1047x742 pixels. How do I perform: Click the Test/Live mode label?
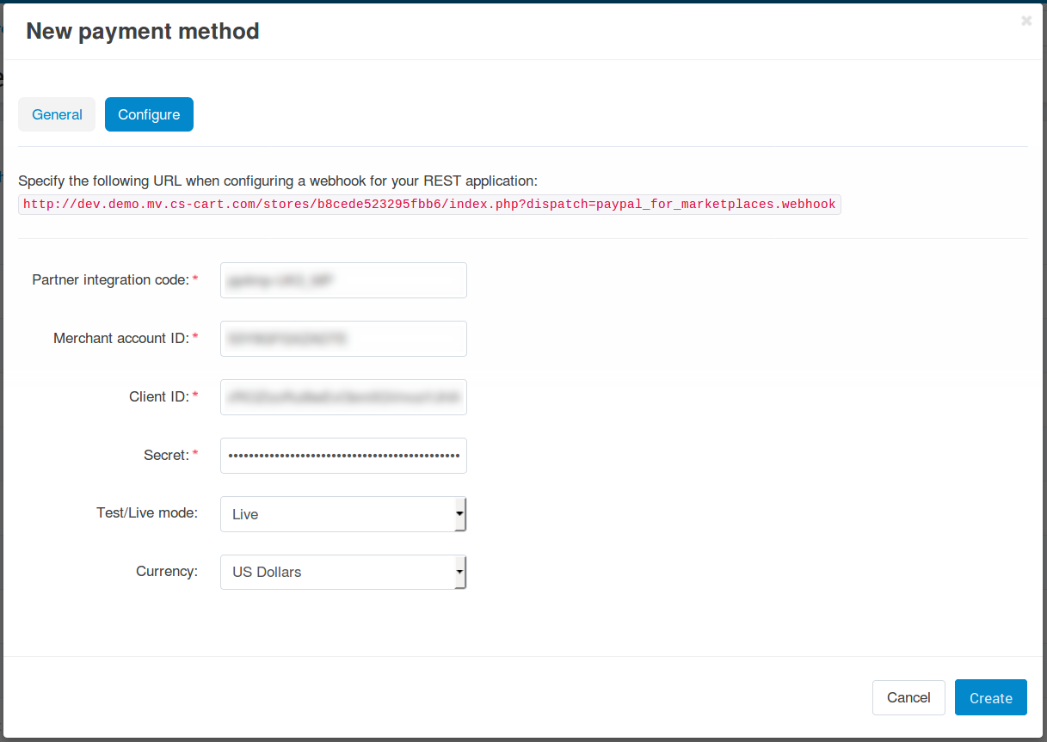pos(147,512)
